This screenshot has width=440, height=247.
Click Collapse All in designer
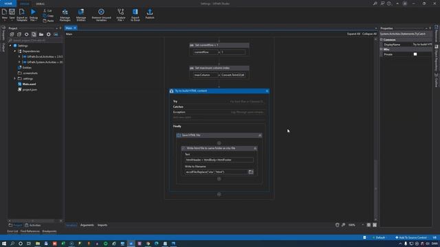(x=369, y=34)
